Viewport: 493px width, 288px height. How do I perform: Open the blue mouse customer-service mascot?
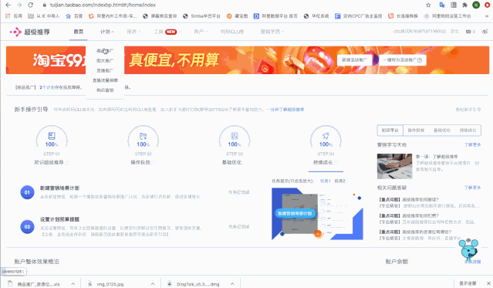[468, 249]
